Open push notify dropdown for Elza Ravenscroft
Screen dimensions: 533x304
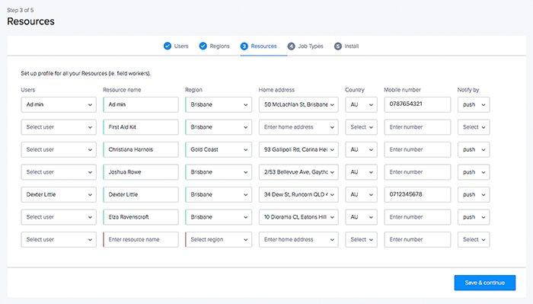(x=474, y=216)
